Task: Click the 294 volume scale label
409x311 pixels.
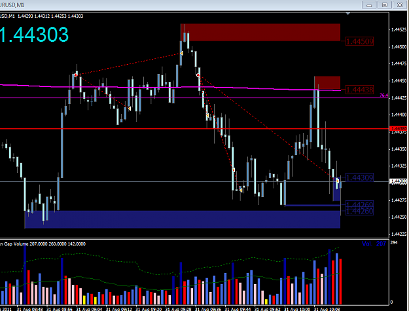Action: 394,243
